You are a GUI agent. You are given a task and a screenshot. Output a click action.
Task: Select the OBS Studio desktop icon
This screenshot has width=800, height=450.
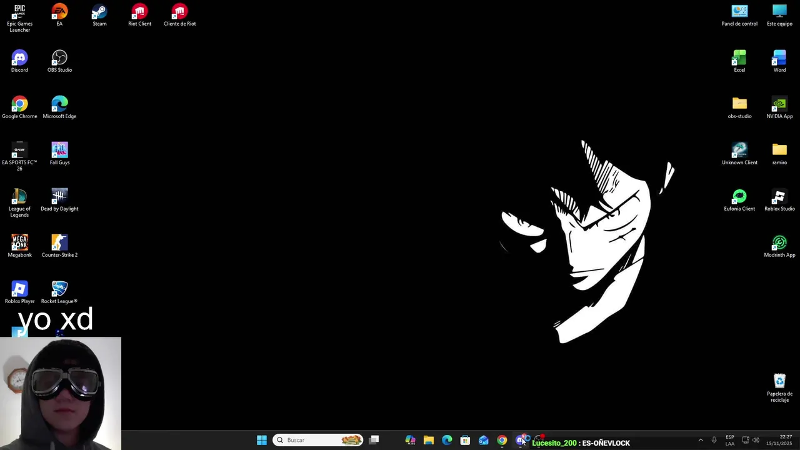(59, 62)
